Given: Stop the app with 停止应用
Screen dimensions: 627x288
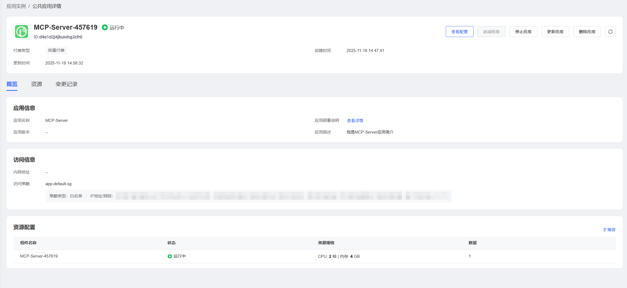Looking at the screenshot, I should coord(523,32).
